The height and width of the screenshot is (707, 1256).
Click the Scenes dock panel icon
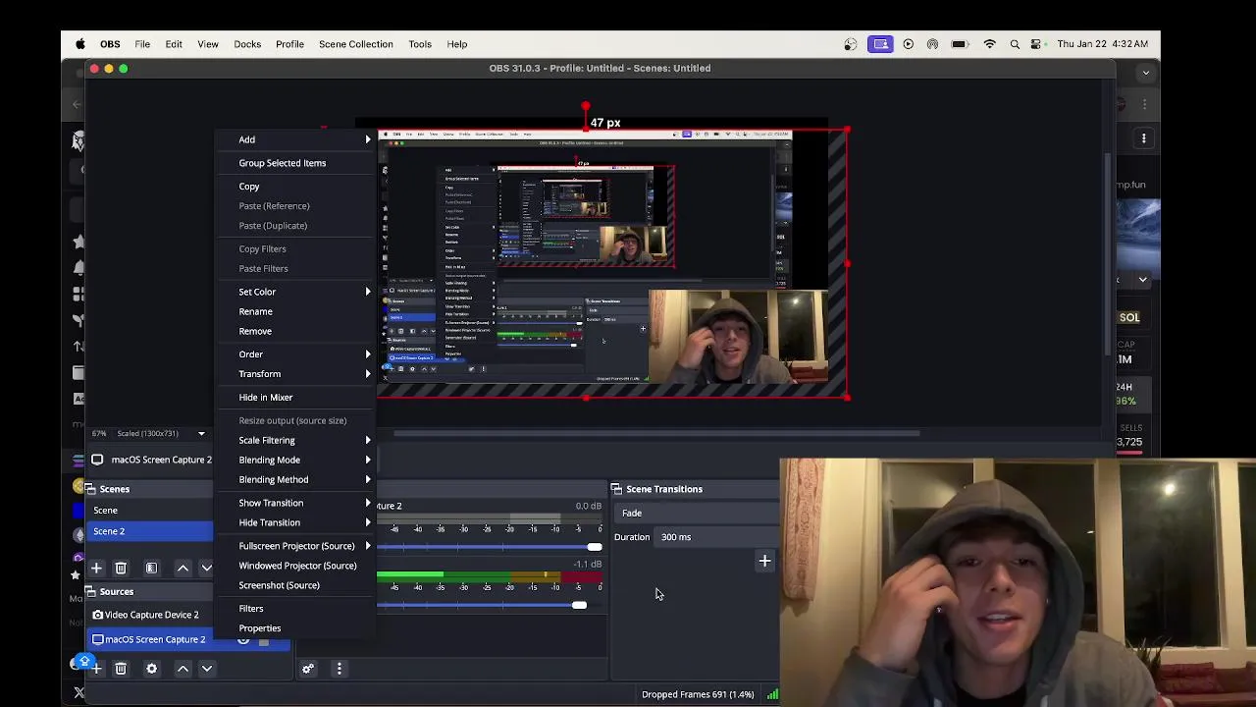tap(91, 489)
